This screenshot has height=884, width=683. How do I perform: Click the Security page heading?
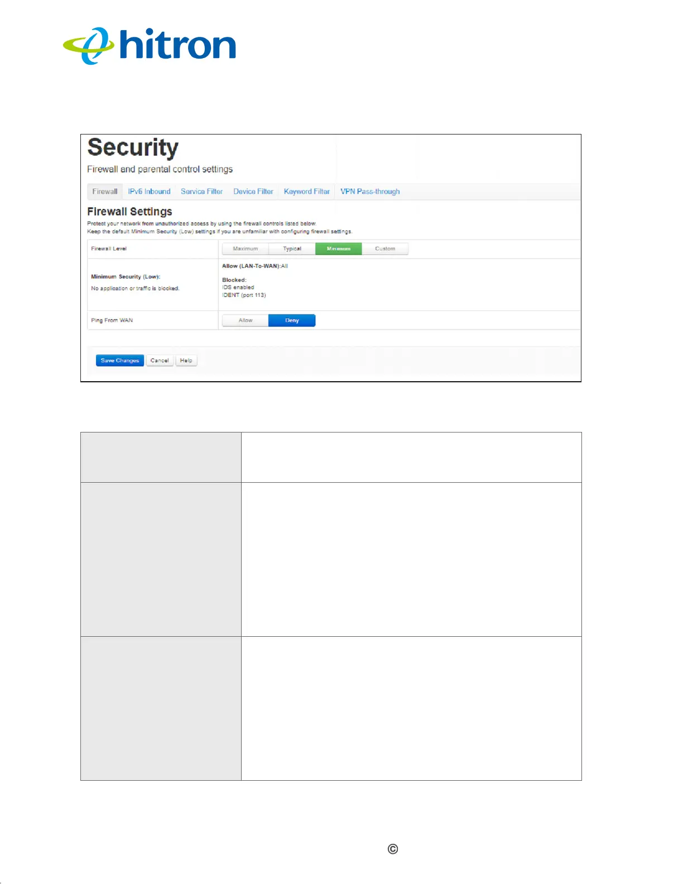(x=133, y=147)
